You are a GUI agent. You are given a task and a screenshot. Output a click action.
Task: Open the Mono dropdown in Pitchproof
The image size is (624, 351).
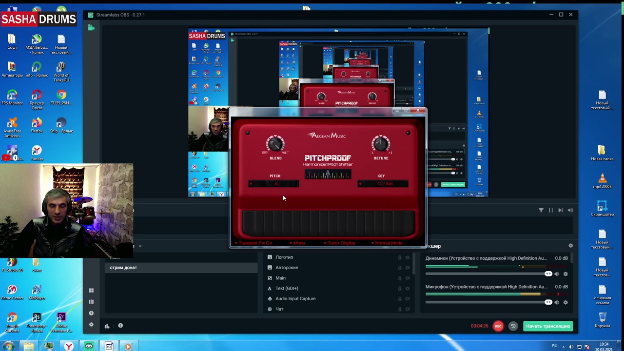(x=297, y=243)
